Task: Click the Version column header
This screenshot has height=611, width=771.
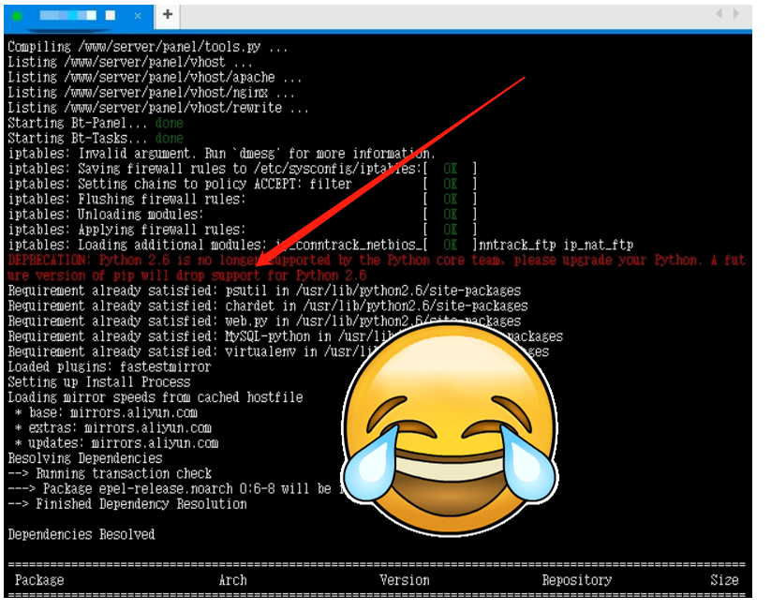Action: (x=404, y=580)
